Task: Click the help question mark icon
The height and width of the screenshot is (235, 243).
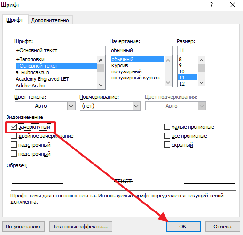Action: pyautogui.click(x=212, y=5)
